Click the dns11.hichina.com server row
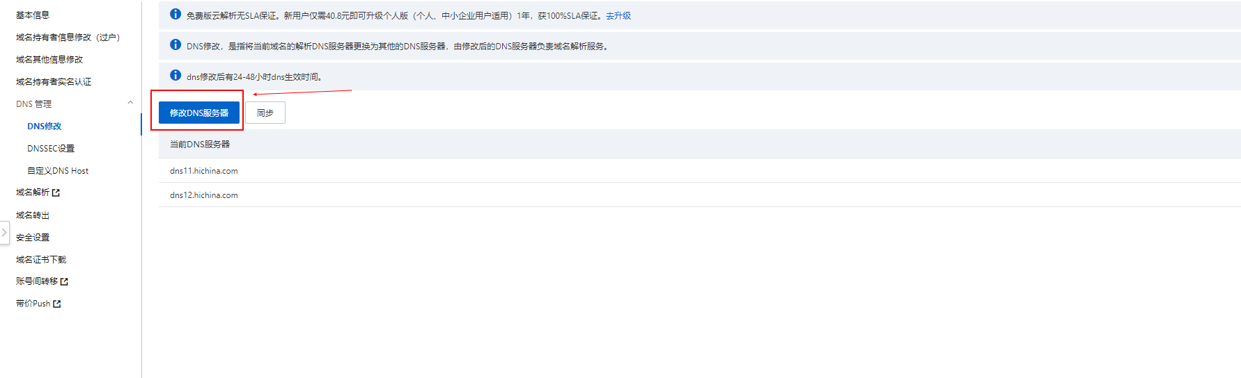This screenshot has height=378, width=1241. [700, 170]
